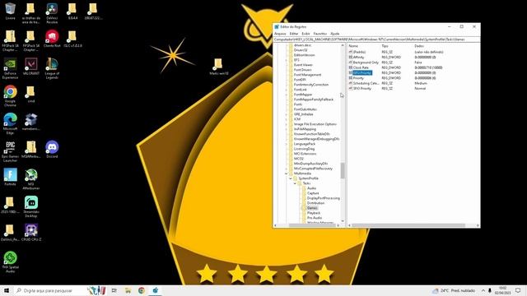This screenshot has height=296, width=527.
Task: Select the Event Viewer registry key
Action: (303, 65)
